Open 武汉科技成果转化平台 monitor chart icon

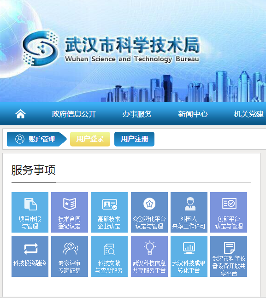pyautogui.click(x=189, y=248)
